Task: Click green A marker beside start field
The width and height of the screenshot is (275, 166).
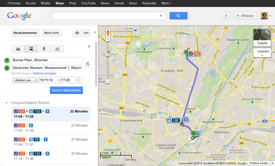Action: tap(7, 60)
